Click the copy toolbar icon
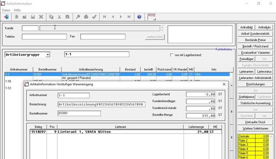Viewport: 276px width, 159px height. [51, 17]
